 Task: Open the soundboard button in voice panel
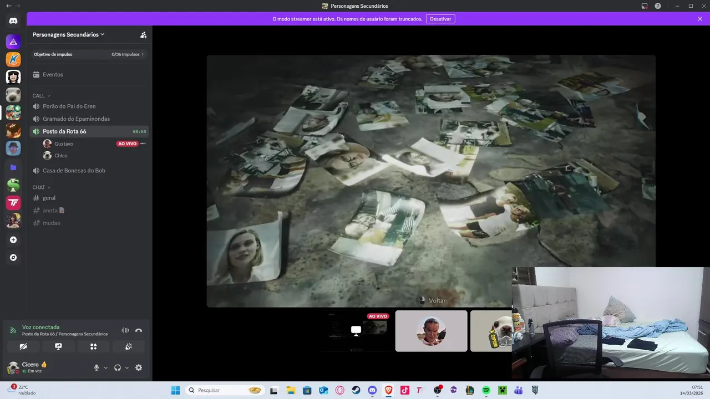(x=129, y=346)
